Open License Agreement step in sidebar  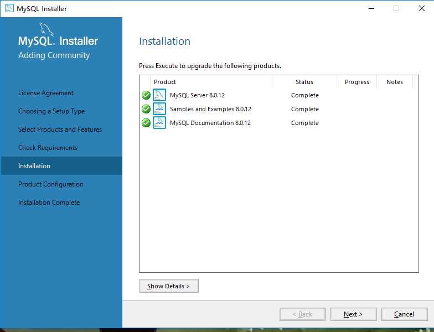46,93
